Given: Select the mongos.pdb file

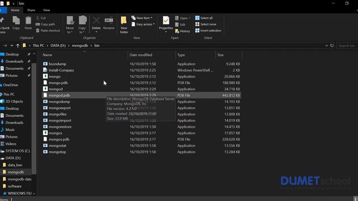Looking at the screenshot, I should [142, 139].
